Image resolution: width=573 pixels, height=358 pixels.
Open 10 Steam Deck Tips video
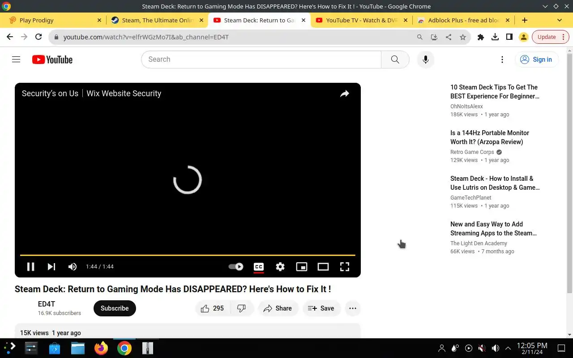pos(495,92)
